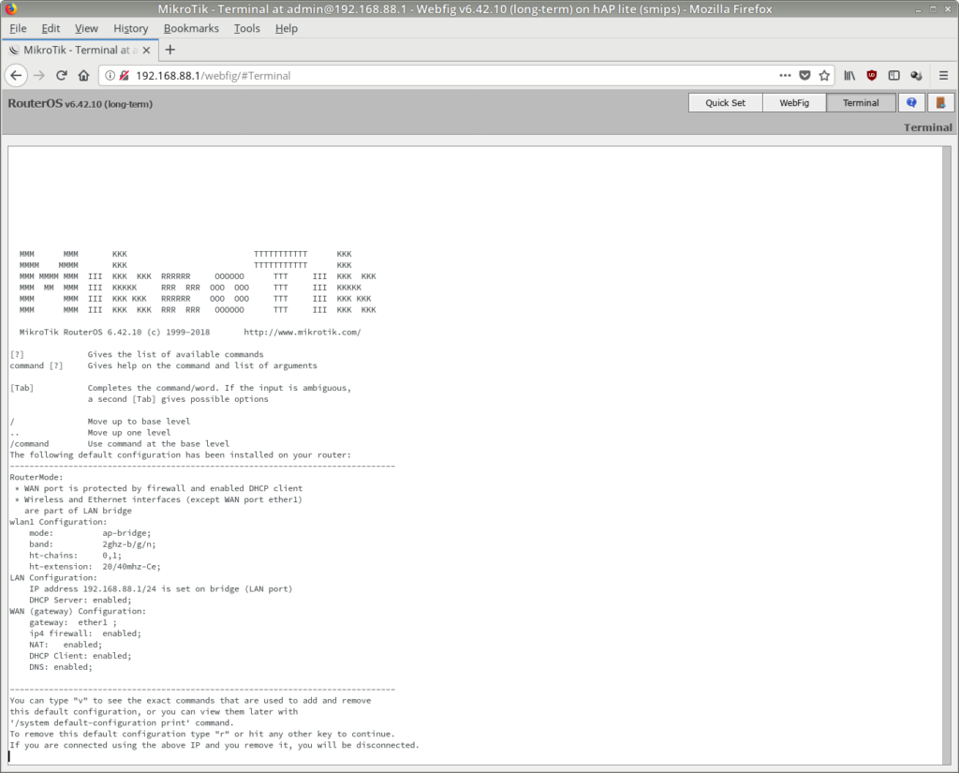This screenshot has width=959, height=773.
Task: Open the Firefox hamburger menu
Action: tap(944, 75)
